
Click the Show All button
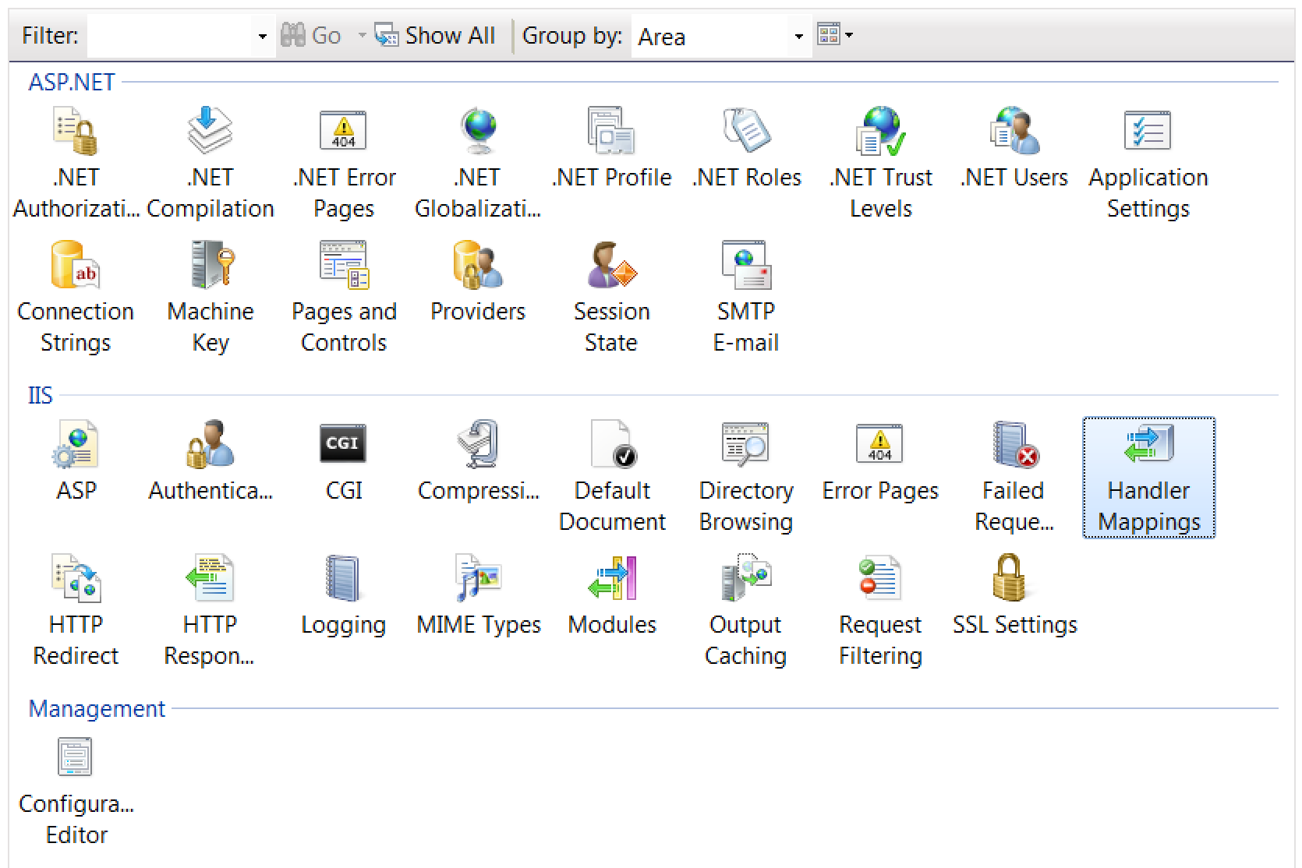tap(435, 36)
